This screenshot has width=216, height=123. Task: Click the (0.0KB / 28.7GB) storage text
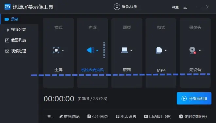point(92,99)
